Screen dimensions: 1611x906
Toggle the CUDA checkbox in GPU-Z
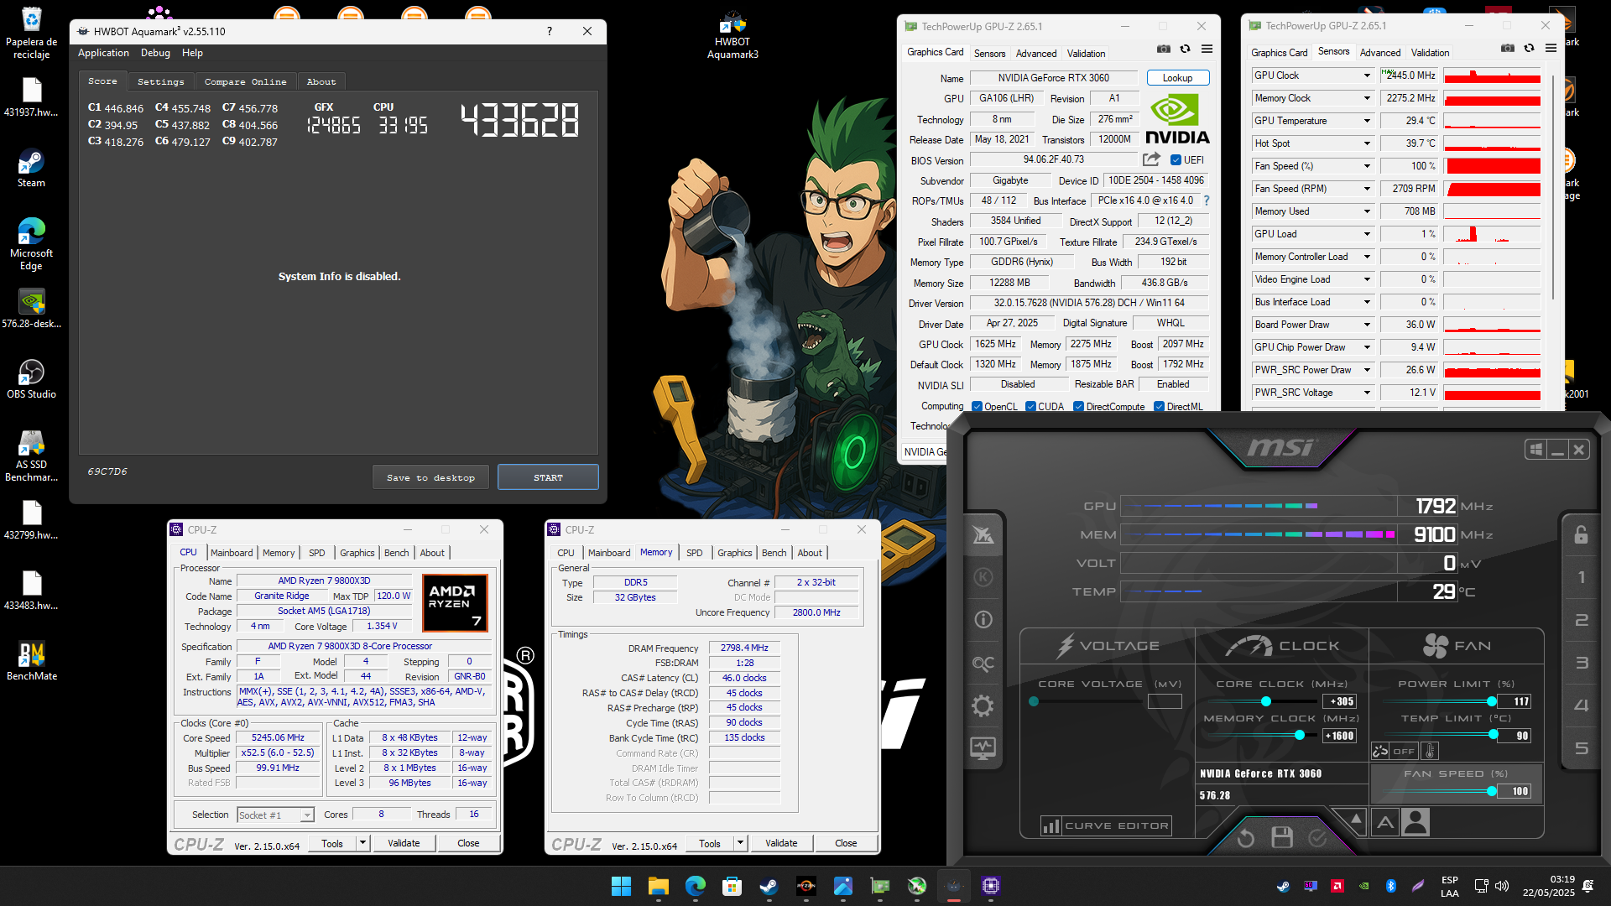click(x=1030, y=407)
